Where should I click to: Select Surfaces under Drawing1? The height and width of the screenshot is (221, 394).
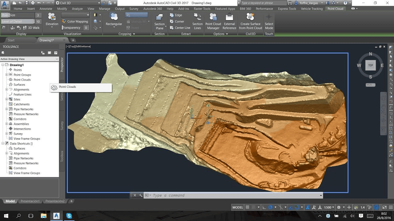point(19,84)
